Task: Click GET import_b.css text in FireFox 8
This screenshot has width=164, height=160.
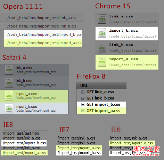Action: [103, 104]
